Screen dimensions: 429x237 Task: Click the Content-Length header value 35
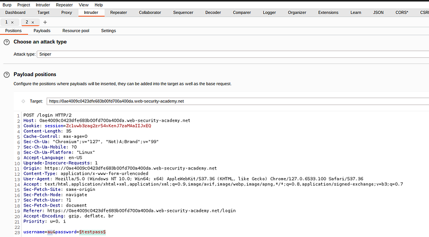point(69,131)
